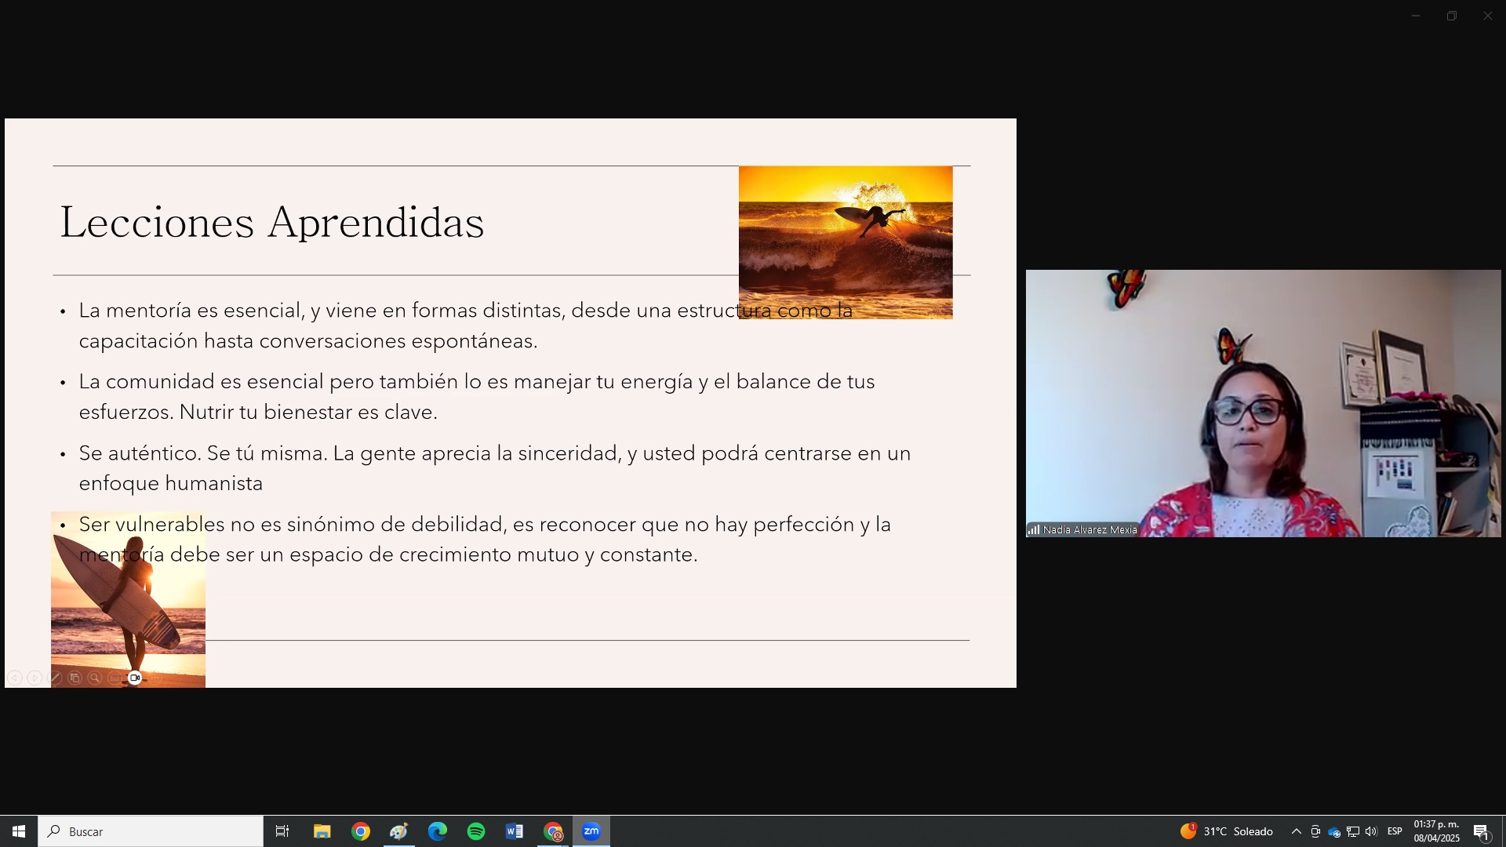Open the 31°C Soleado weather widget
The height and width of the screenshot is (847, 1506).
point(1227,831)
